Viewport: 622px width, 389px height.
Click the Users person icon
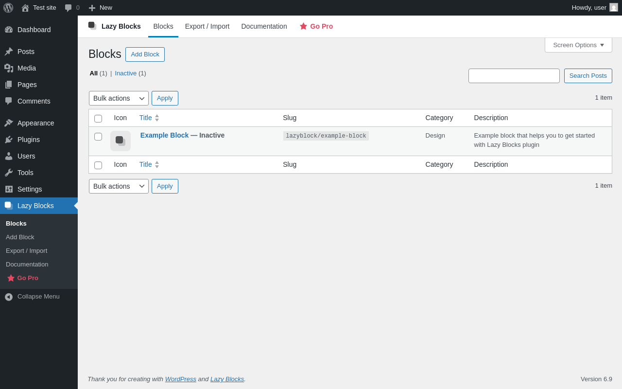[9, 156]
